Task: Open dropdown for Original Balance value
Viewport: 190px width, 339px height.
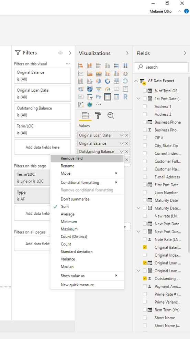Action: click(x=122, y=143)
